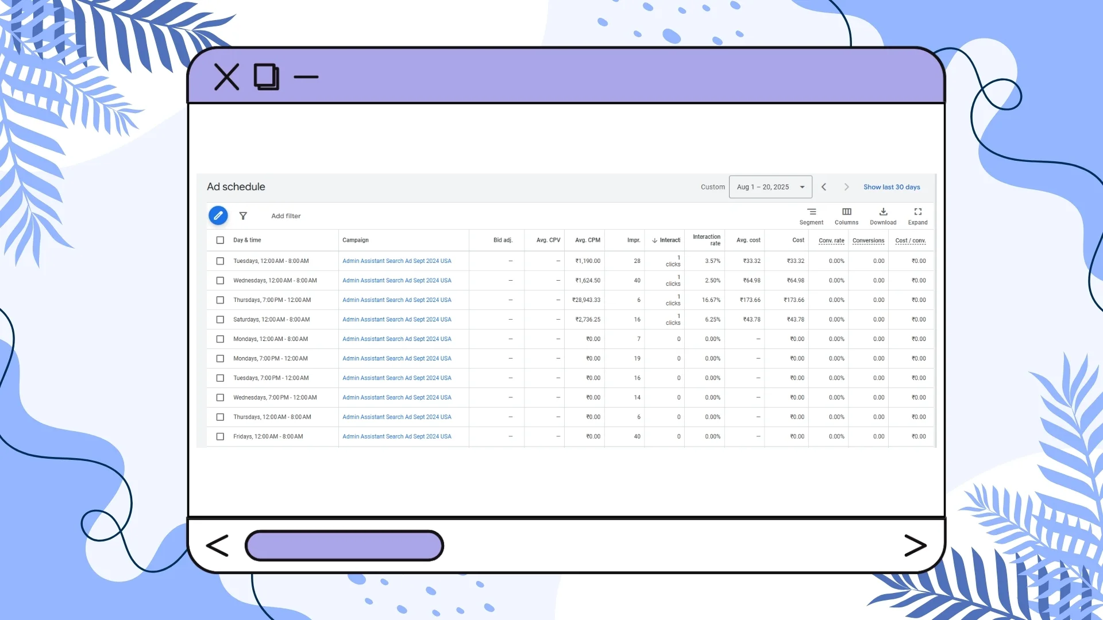The image size is (1103, 620).
Task: Sort by Impr. column header
Action: click(x=634, y=240)
